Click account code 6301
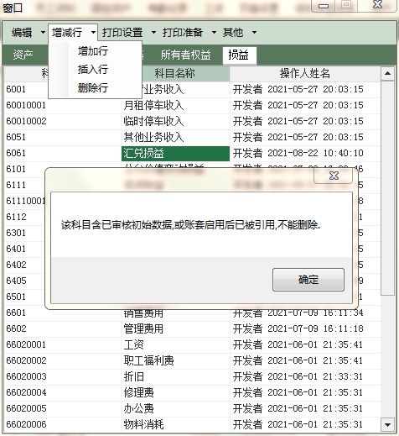Viewport: 399px width, 436px height. [x=16, y=233]
